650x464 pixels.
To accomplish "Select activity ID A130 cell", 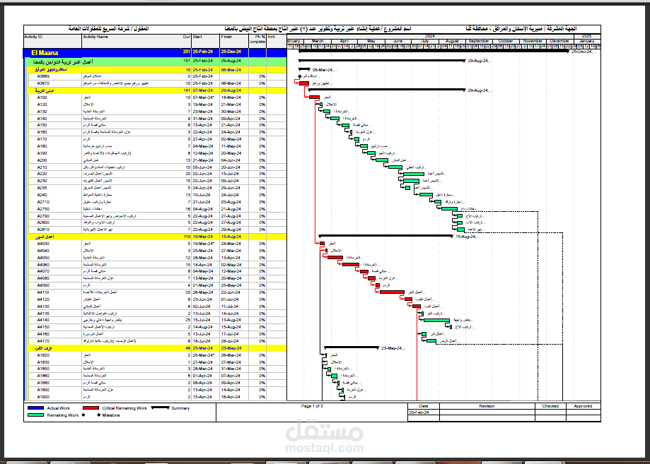I will coord(42,112).
